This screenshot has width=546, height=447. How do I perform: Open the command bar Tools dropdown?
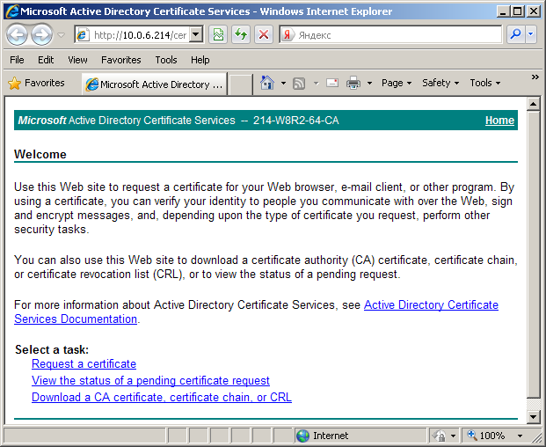pyautogui.click(x=485, y=83)
